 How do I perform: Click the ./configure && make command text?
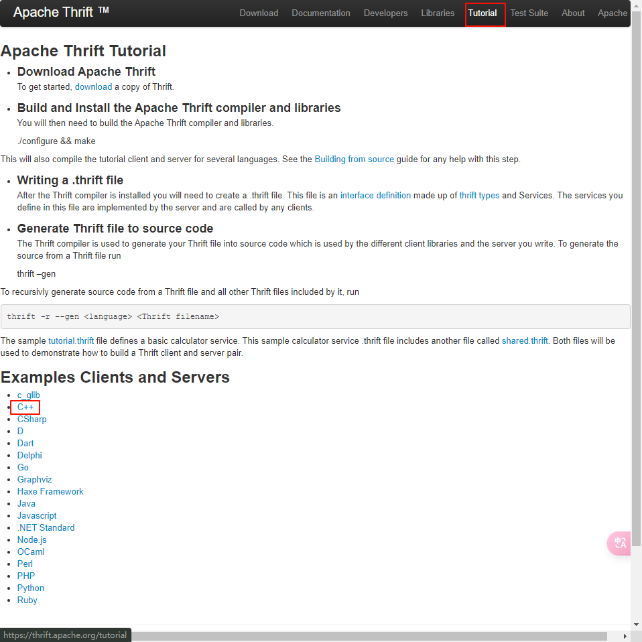(x=56, y=141)
